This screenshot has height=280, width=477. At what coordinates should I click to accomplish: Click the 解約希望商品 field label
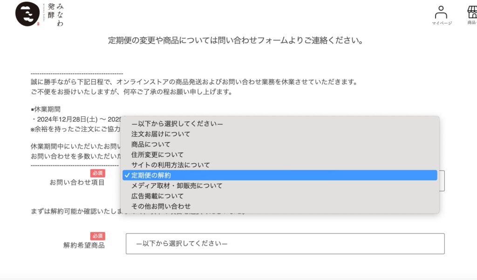tap(84, 245)
